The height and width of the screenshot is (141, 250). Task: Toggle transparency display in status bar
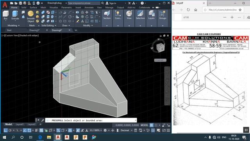tap(41, 130)
